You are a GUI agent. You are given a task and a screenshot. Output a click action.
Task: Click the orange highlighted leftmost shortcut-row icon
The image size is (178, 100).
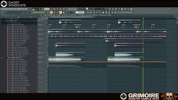pyautogui.click(x=51, y=12)
